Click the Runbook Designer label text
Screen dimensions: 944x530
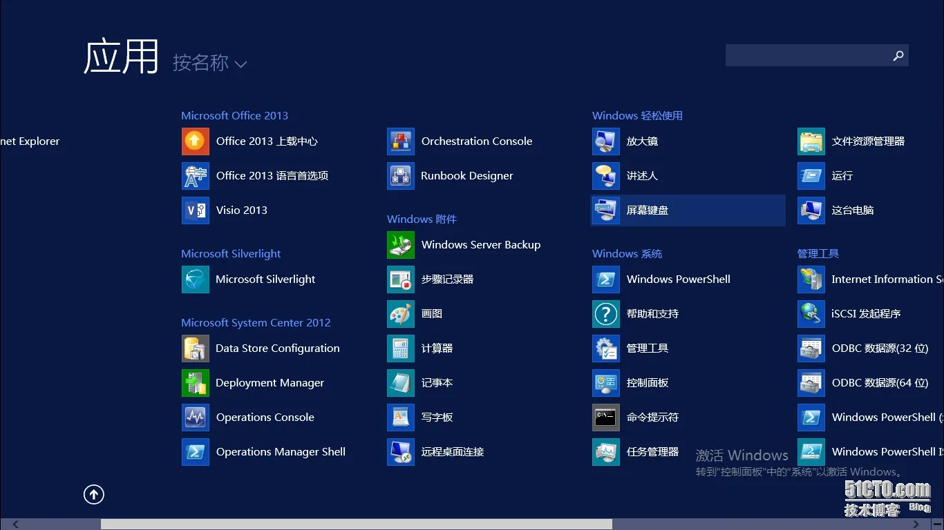point(467,176)
